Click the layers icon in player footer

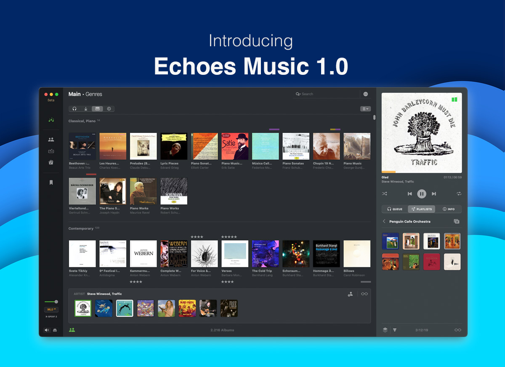click(385, 330)
